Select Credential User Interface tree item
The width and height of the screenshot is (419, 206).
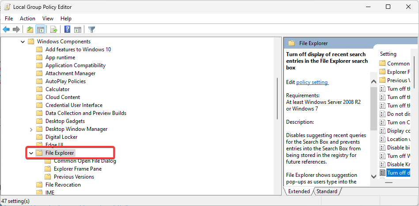pos(74,105)
